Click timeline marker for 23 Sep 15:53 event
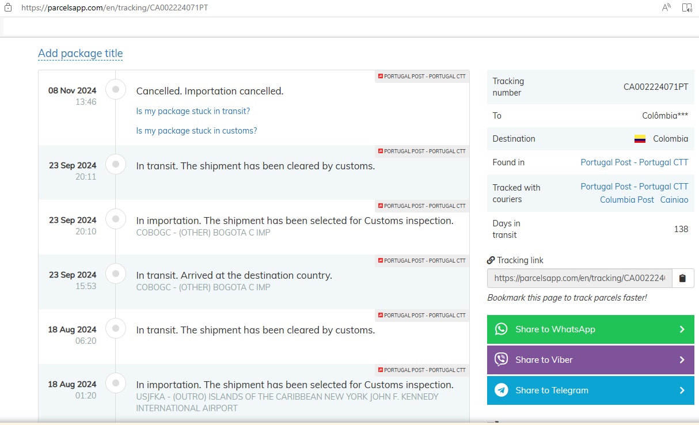Image resolution: width=699 pixels, height=425 pixels. pyautogui.click(x=116, y=274)
